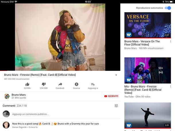The height and width of the screenshot is (131, 175).
Task: Dislike the video with thumbs down icon
Action: click(44, 84)
